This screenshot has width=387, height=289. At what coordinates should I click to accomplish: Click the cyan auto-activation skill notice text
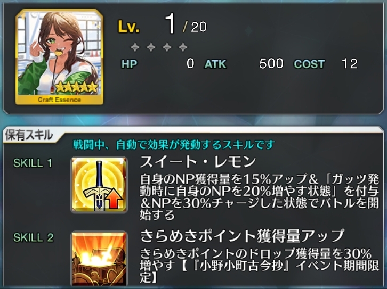point(174,145)
